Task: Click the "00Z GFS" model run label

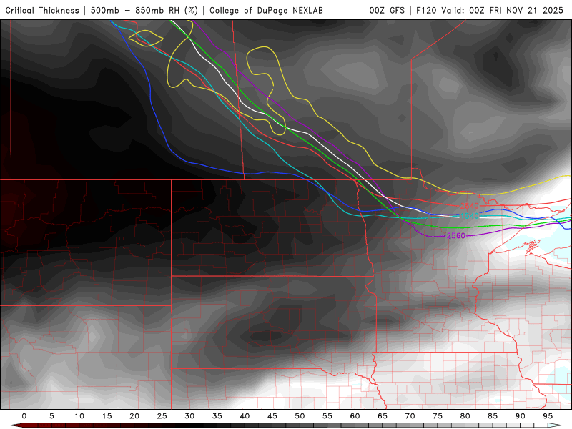Action: [x=387, y=11]
